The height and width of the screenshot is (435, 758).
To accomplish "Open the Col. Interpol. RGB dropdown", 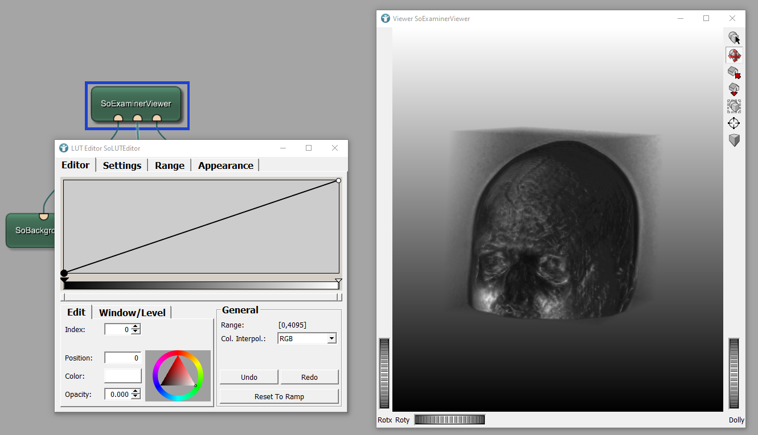I will coord(307,338).
